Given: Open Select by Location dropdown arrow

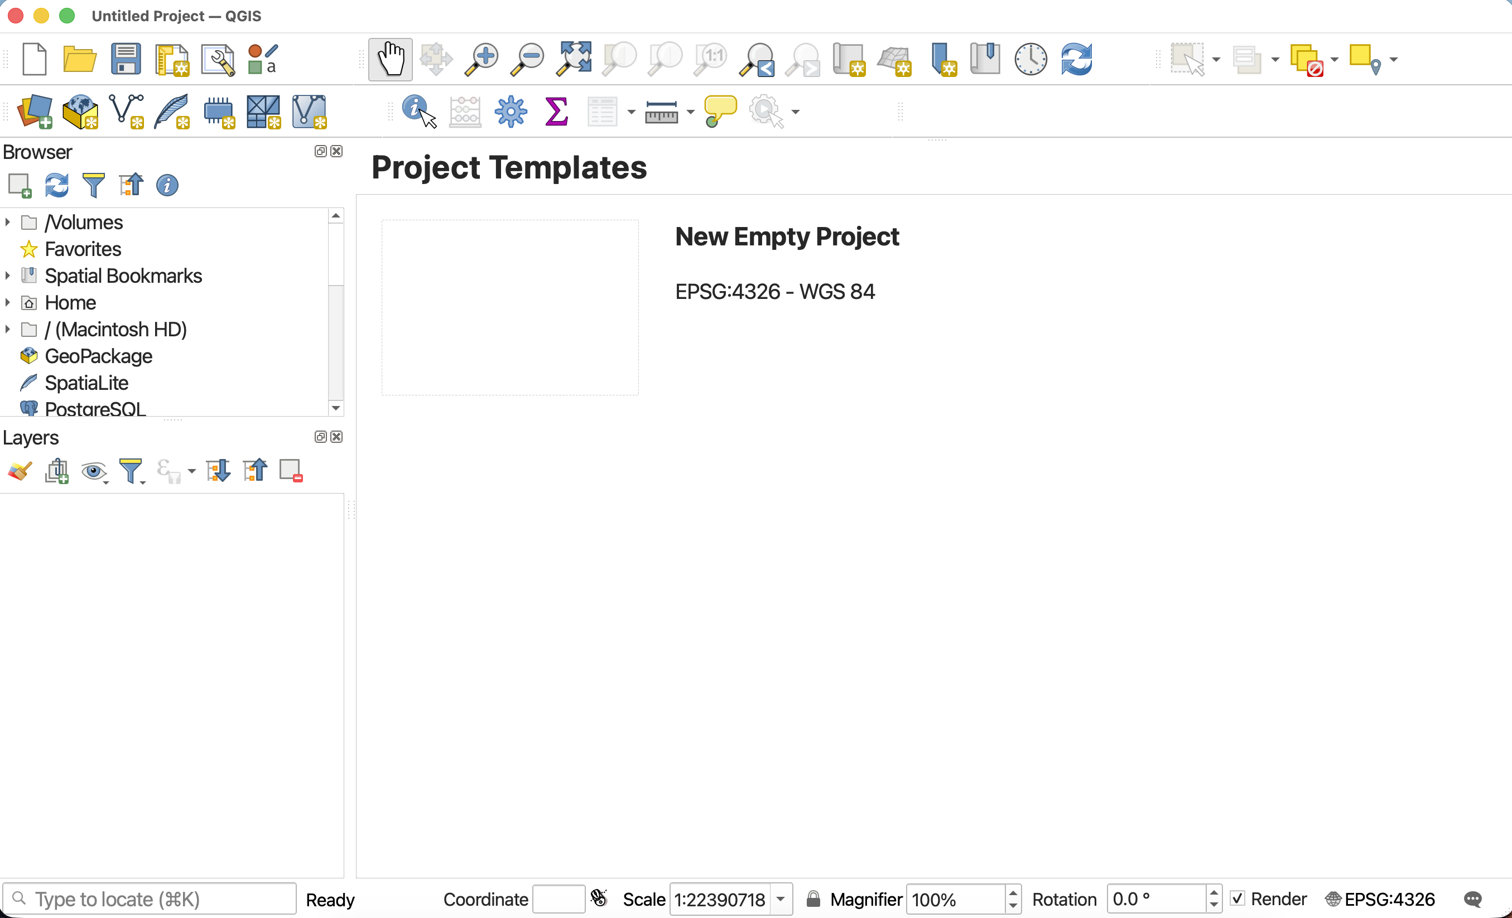Looking at the screenshot, I should click(x=1394, y=60).
